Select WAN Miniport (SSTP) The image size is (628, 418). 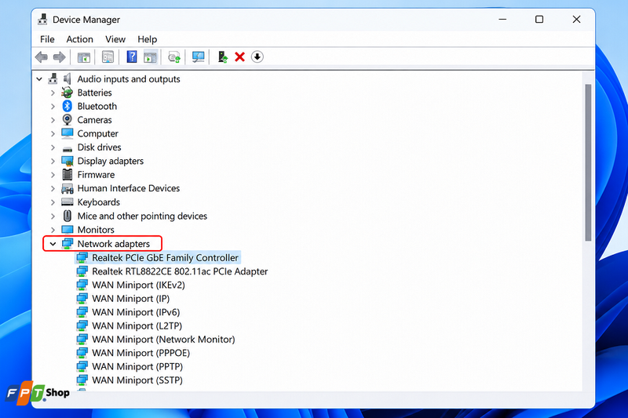coord(137,380)
